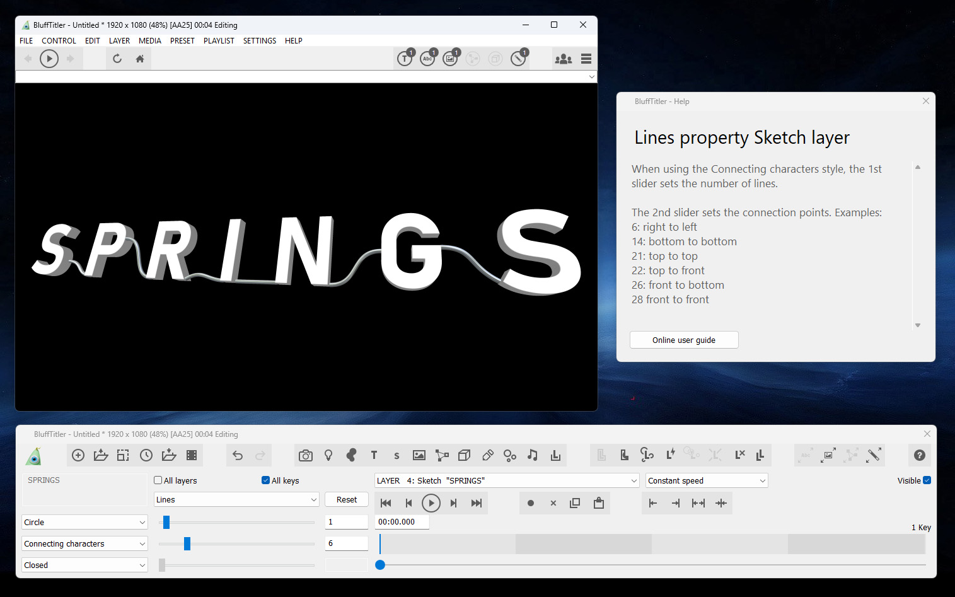Open the LAYER 4: Sketch dropdown
The width and height of the screenshot is (955, 597).
(x=507, y=480)
